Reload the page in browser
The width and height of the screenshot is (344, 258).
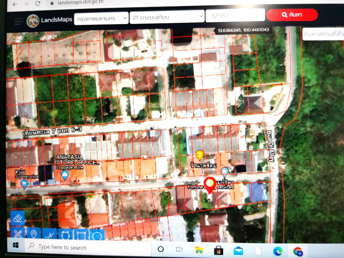(38, 4)
